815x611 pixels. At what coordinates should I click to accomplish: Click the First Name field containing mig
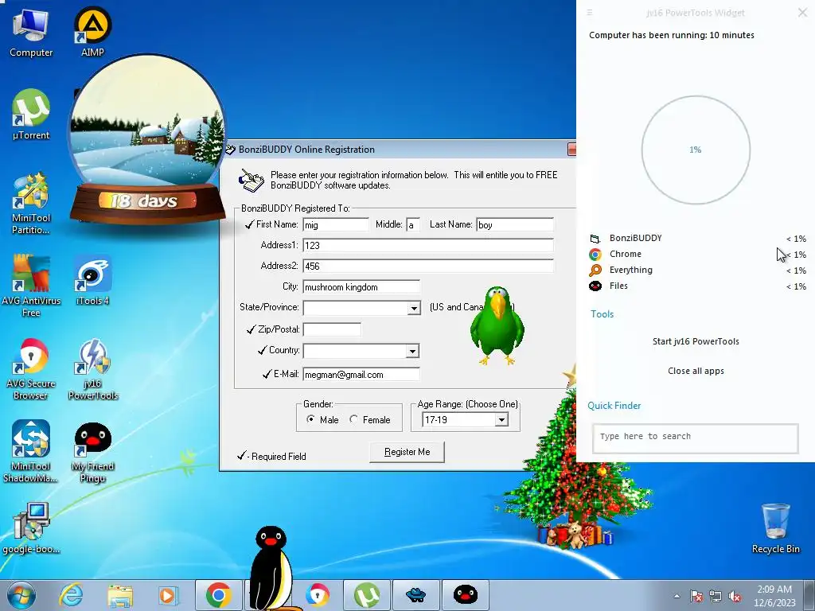pyautogui.click(x=335, y=225)
